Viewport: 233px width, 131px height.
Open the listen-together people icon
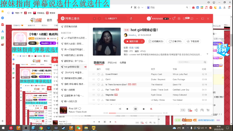(202, 110)
